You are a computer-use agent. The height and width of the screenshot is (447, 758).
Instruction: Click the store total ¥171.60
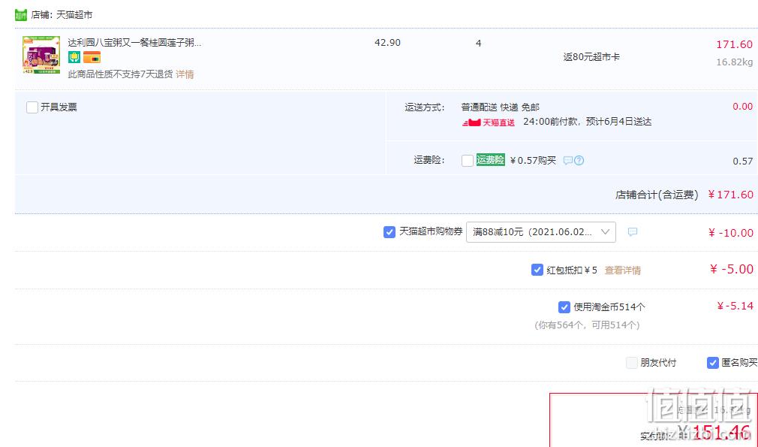730,195
